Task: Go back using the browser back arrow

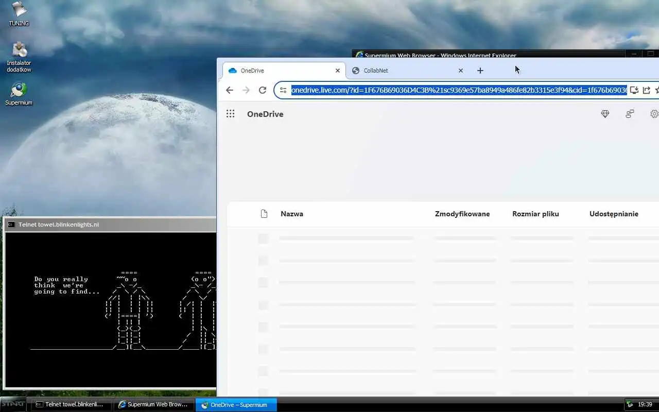Action: (x=230, y=90)
